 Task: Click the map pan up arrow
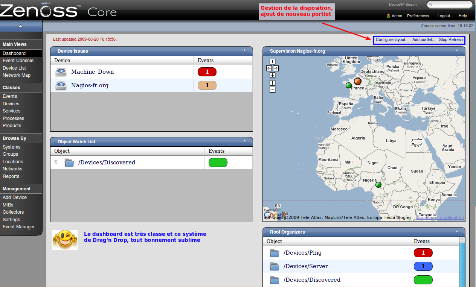pyautogui.click(x=273, y=61)
